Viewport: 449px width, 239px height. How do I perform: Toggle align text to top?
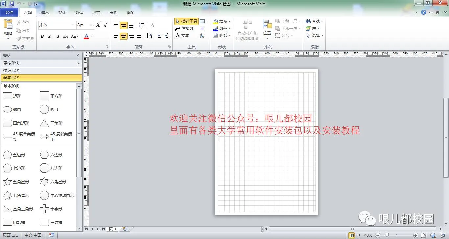(x=116, y=25)
